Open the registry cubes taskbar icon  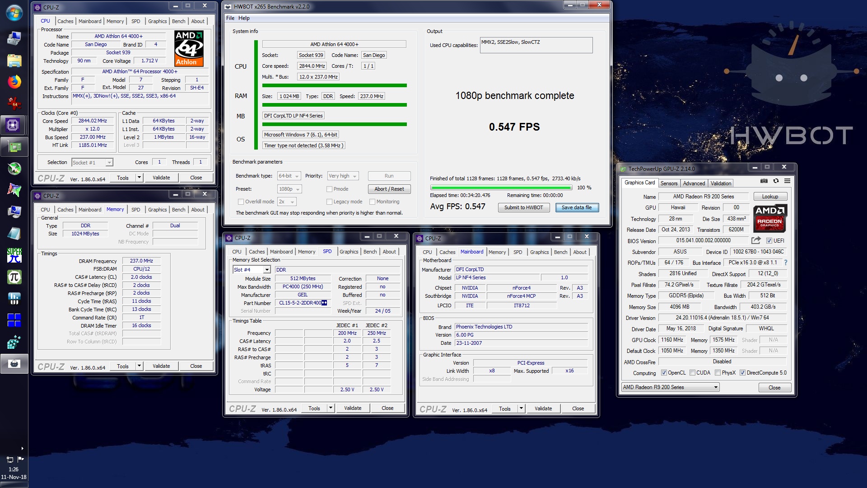(14, 342)
